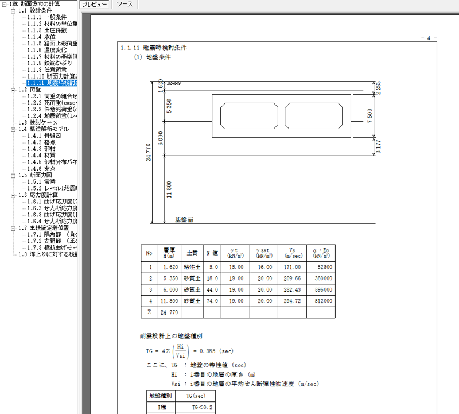
Task: Open 1.6.1 曲げ応力度
Action: tap(52, 202)
